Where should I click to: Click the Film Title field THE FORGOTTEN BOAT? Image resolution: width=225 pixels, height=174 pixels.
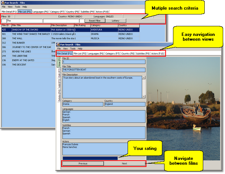(104, 70)
